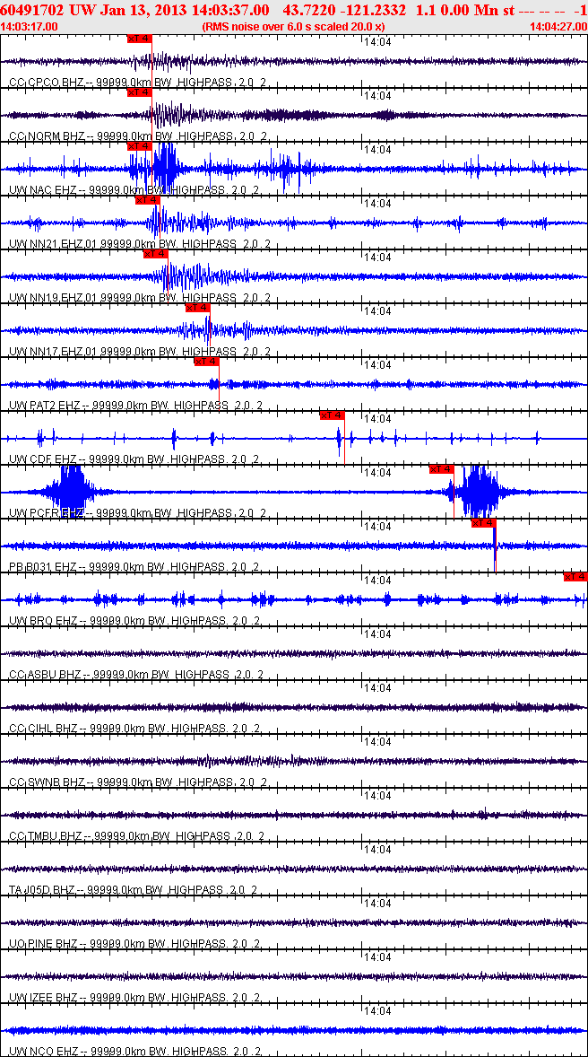This screenshot has width=588, height=1057.
Task: Click the end time 14:04:27.00 label
Action: [x=558, y=27]
